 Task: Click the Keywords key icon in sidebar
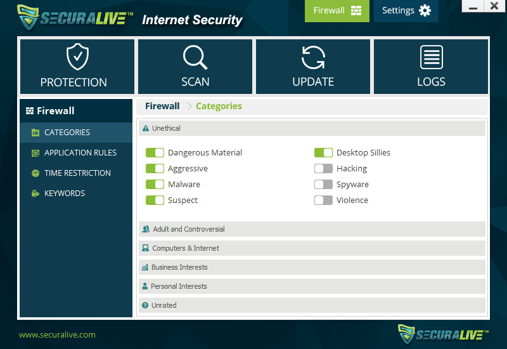point(35,194)
